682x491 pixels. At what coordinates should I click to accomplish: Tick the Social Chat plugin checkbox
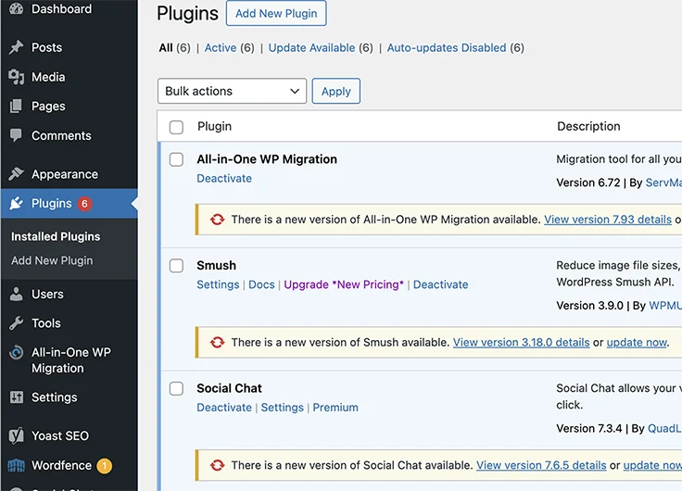[176, 389]
